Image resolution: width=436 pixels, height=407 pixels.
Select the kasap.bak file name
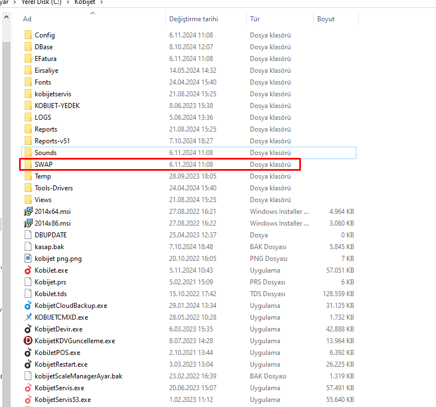pos(49,247)
